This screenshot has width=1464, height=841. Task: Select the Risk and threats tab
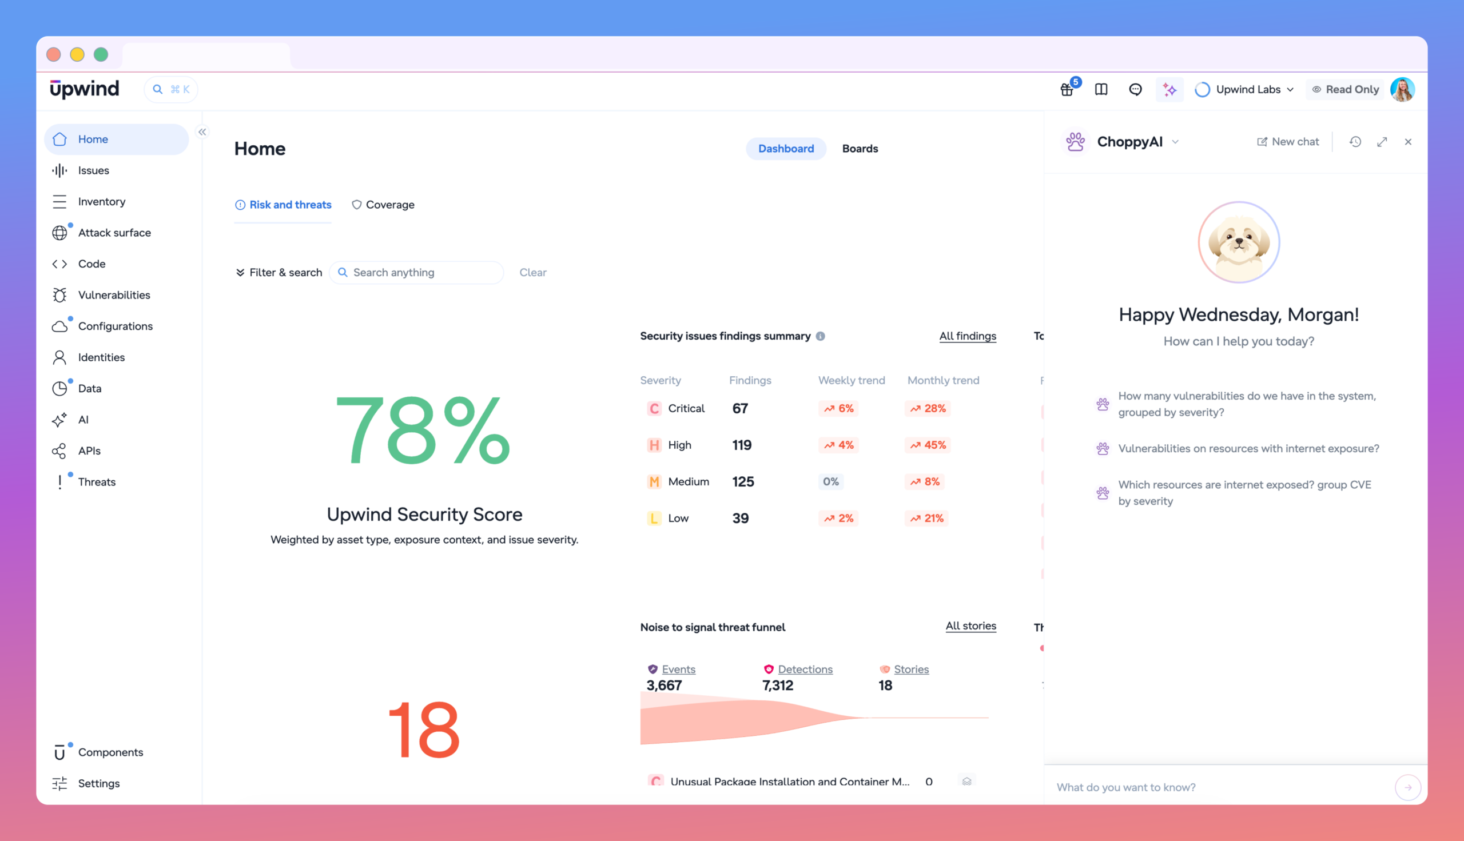coord(283,205)
